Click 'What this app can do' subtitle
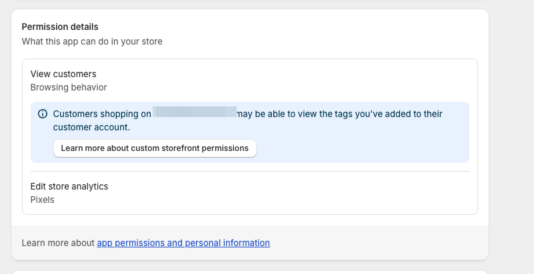This screenshot has height=274, width=534. tap(92, 41)
